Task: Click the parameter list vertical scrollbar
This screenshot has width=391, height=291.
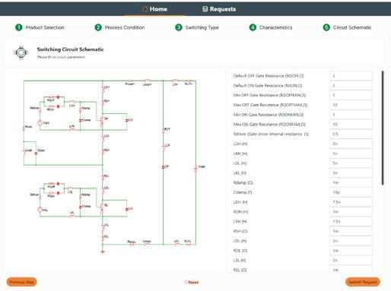Action: (x=383, y=128)
